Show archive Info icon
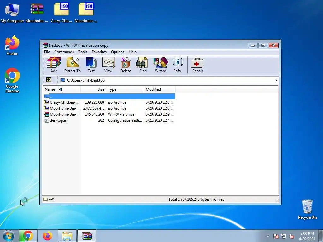 tap(178, 65)
